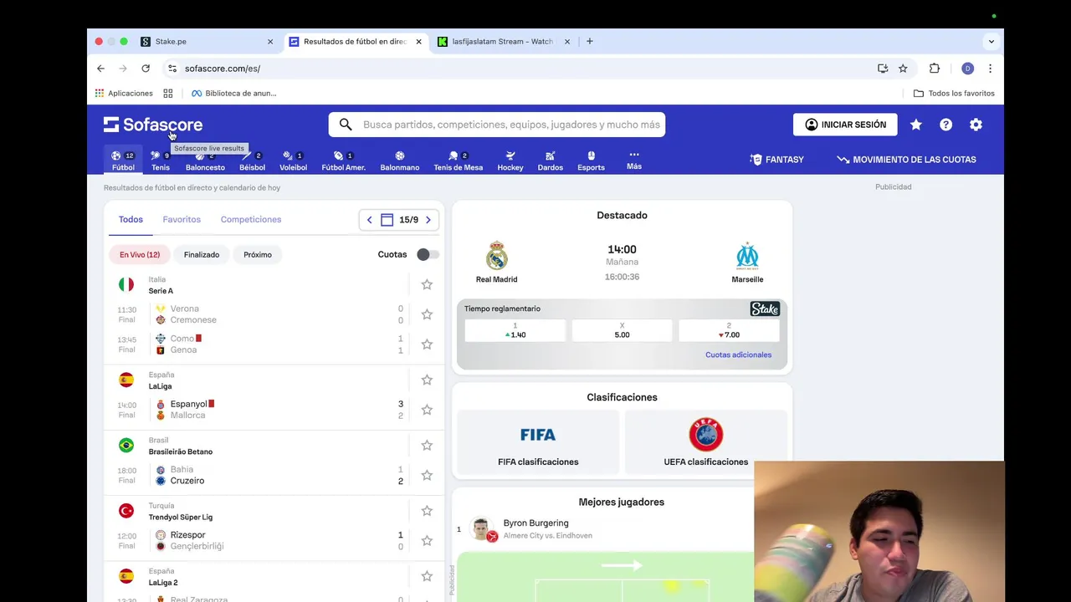This screenshot has width=1071, height=602.
Task: Switch to the lasfijaslatam Stream tab
Action: coord(505,41)
